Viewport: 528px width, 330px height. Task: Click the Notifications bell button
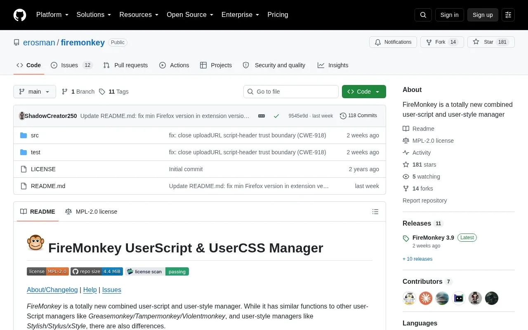point(393,42)
